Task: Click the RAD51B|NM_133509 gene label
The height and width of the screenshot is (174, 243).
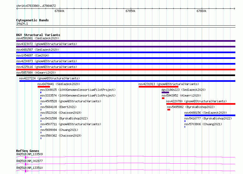Action: (29, 154)
